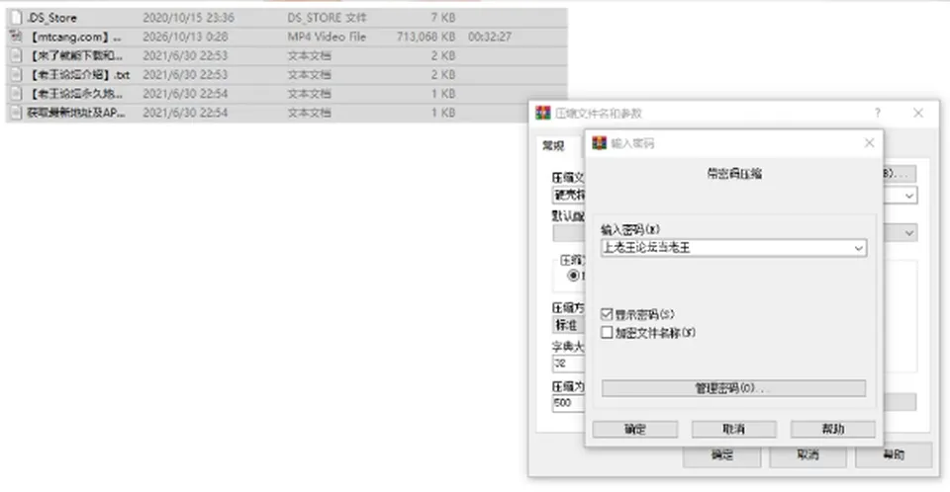Click the .DS_Store file name

[x=51, y=18]
